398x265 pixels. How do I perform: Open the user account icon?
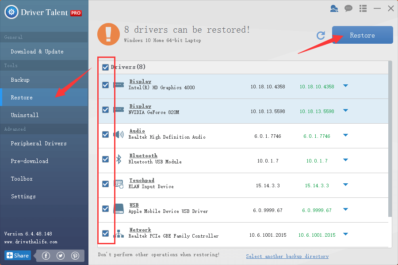[334, 9]
